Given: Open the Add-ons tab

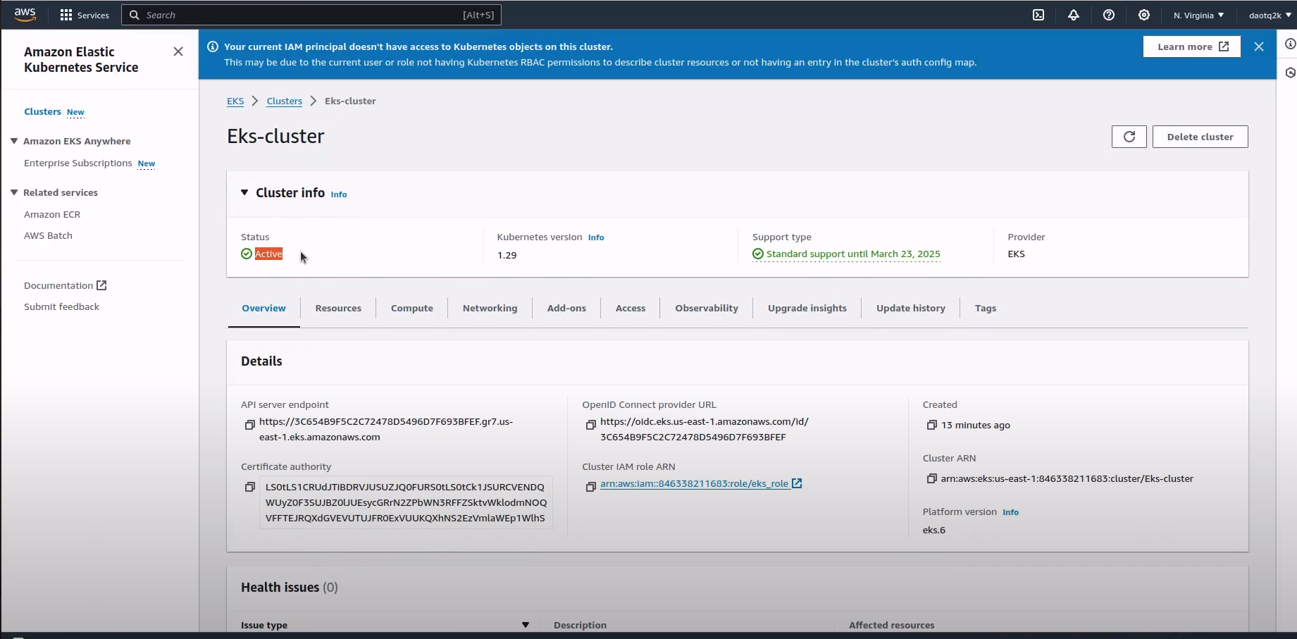Looking at the screenshot, I should pos(566,308).
